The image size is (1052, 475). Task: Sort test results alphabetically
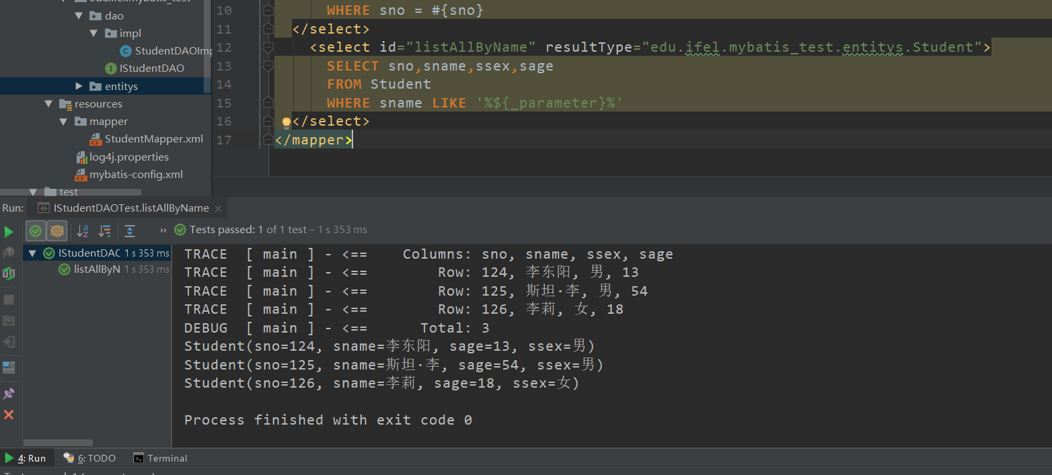[83, 231]
